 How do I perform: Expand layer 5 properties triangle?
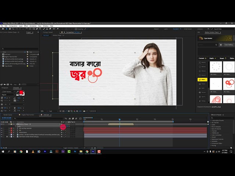point(10,135)
